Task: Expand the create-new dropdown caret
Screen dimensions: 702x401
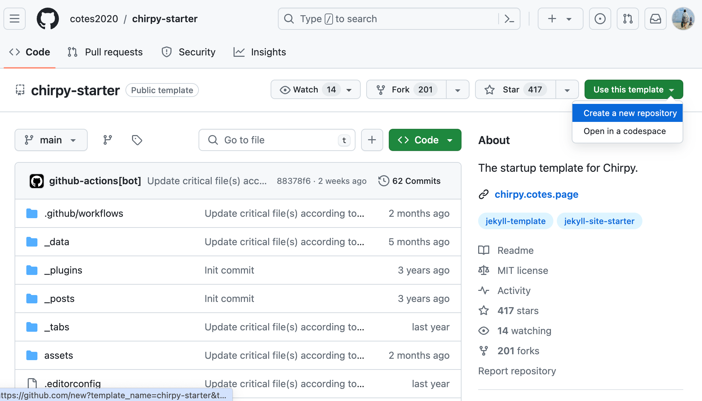Action: pyautogui.click(x=569, y=19)
